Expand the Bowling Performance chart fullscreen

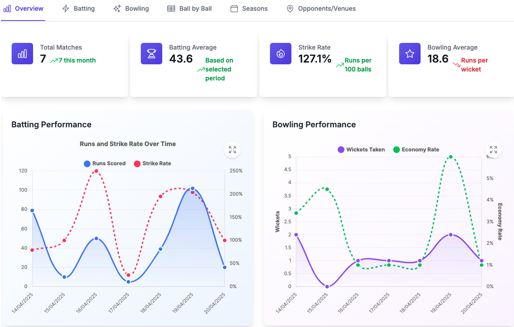493,150
